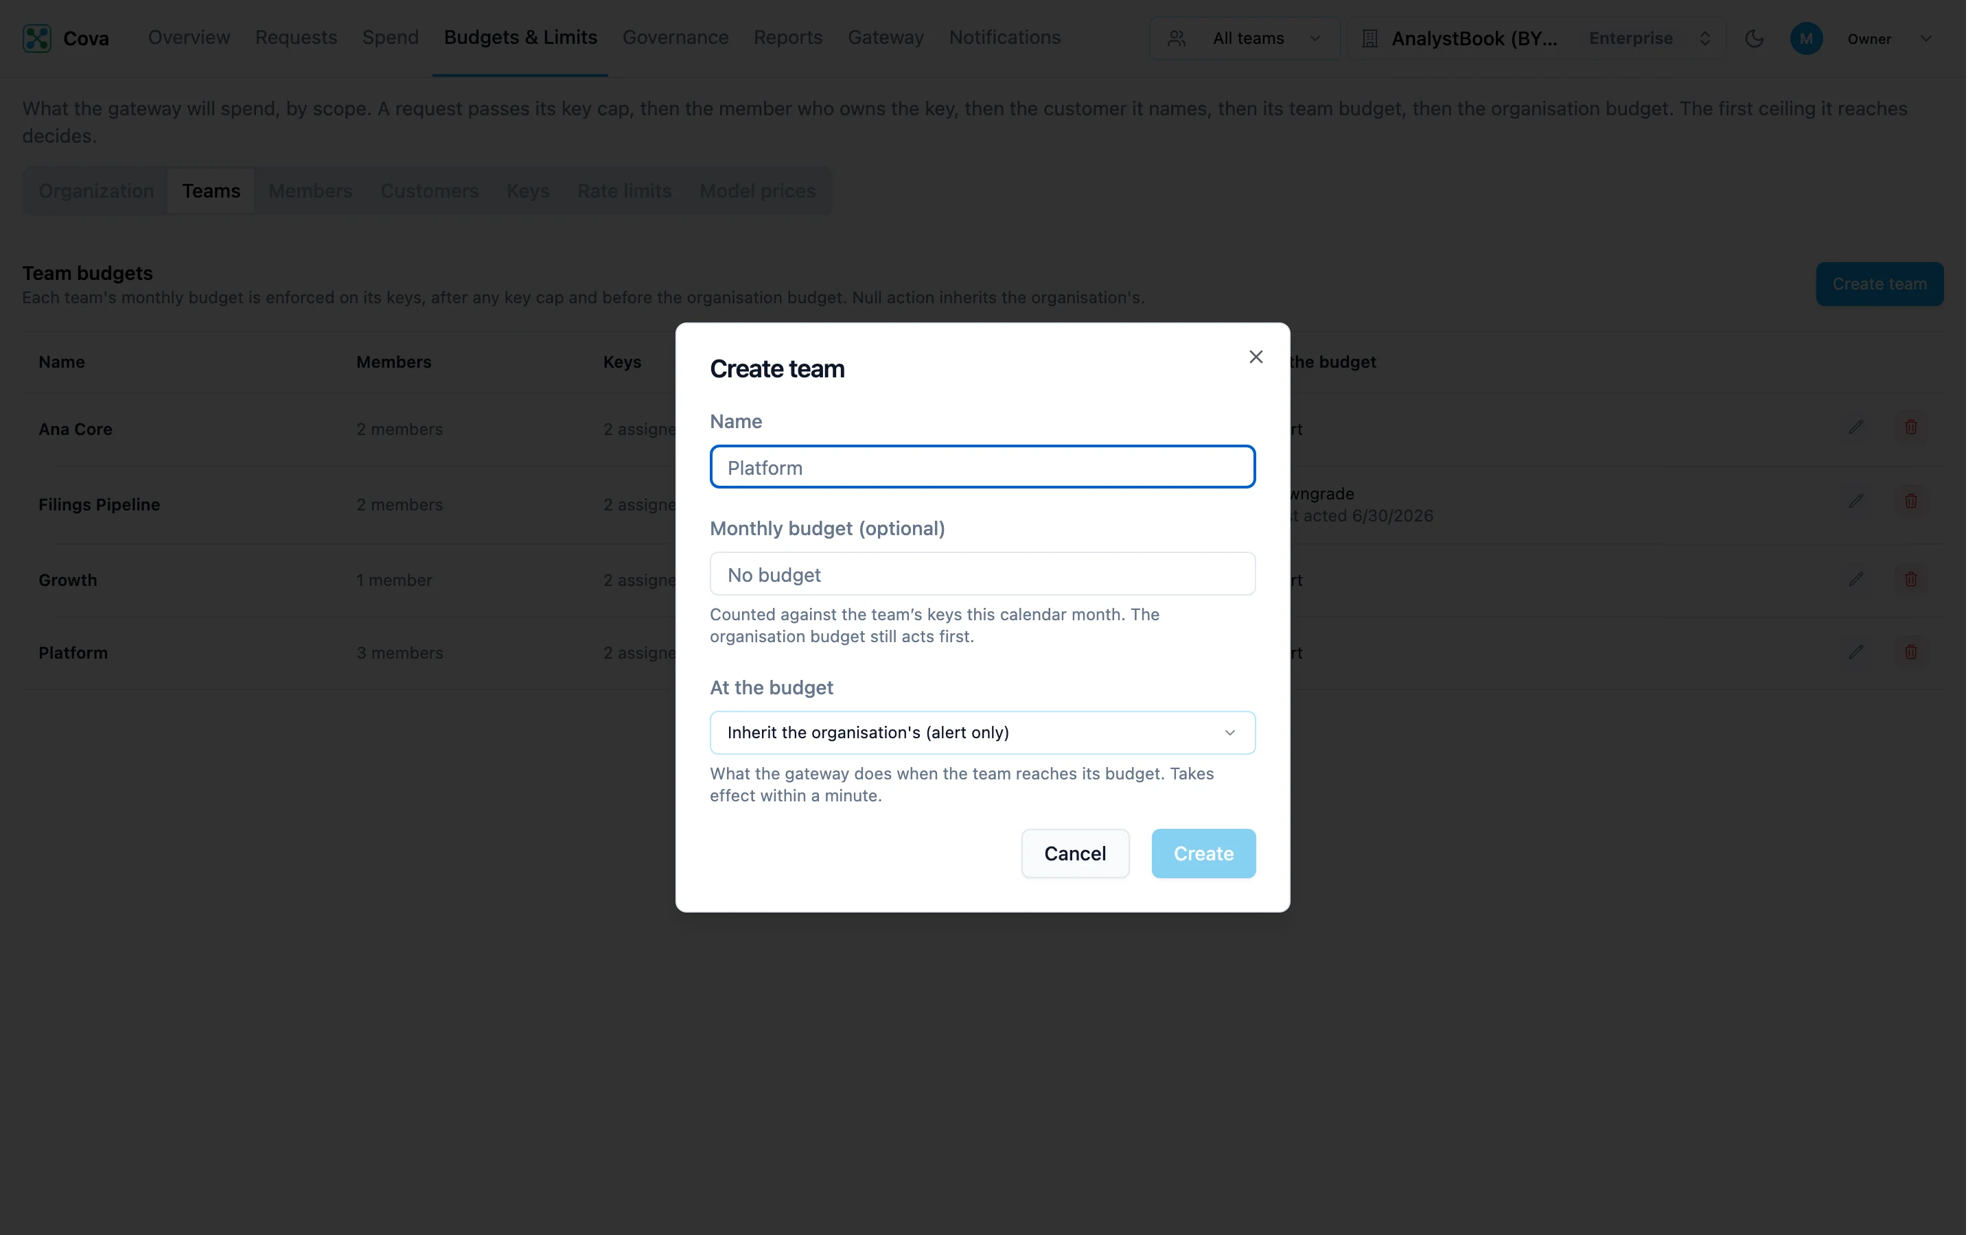Switch to the Organization tab
Image resolution: width=1977 pixels, height=1235 pixels.
click(96, 190)
